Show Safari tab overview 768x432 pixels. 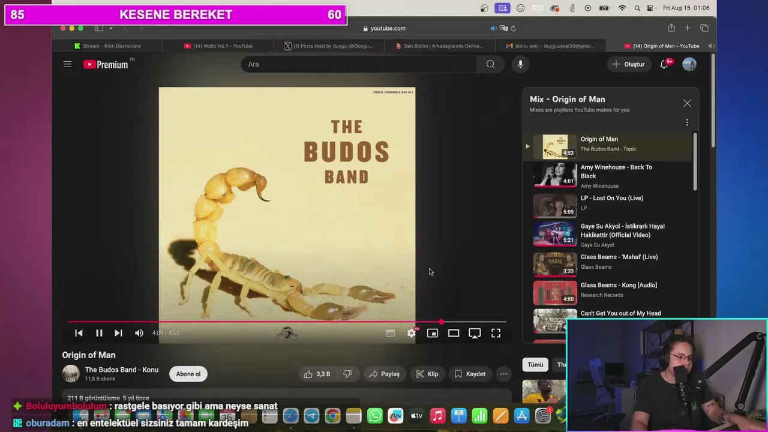click(704, 28)
